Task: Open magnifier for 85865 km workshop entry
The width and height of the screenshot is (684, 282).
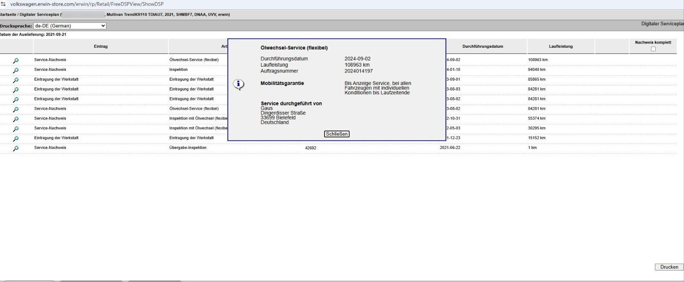Action: click(16, 80)
